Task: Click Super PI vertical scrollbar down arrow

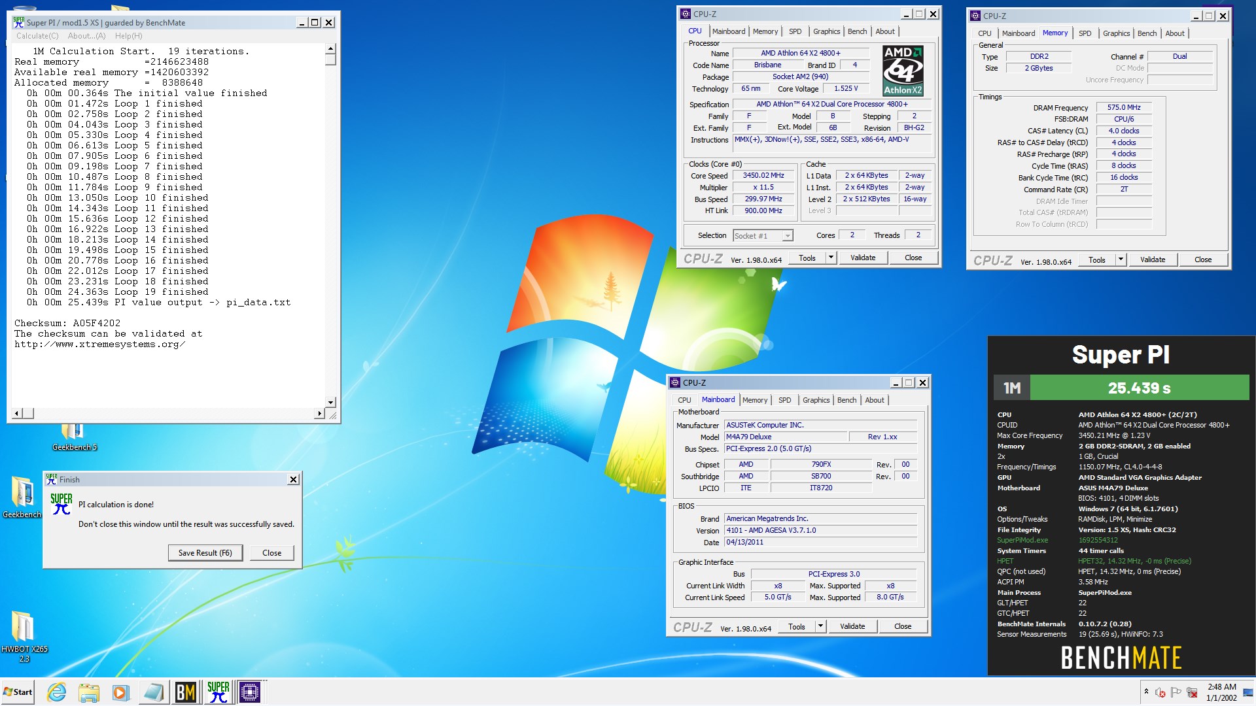Action: click(x=330, y=402)
